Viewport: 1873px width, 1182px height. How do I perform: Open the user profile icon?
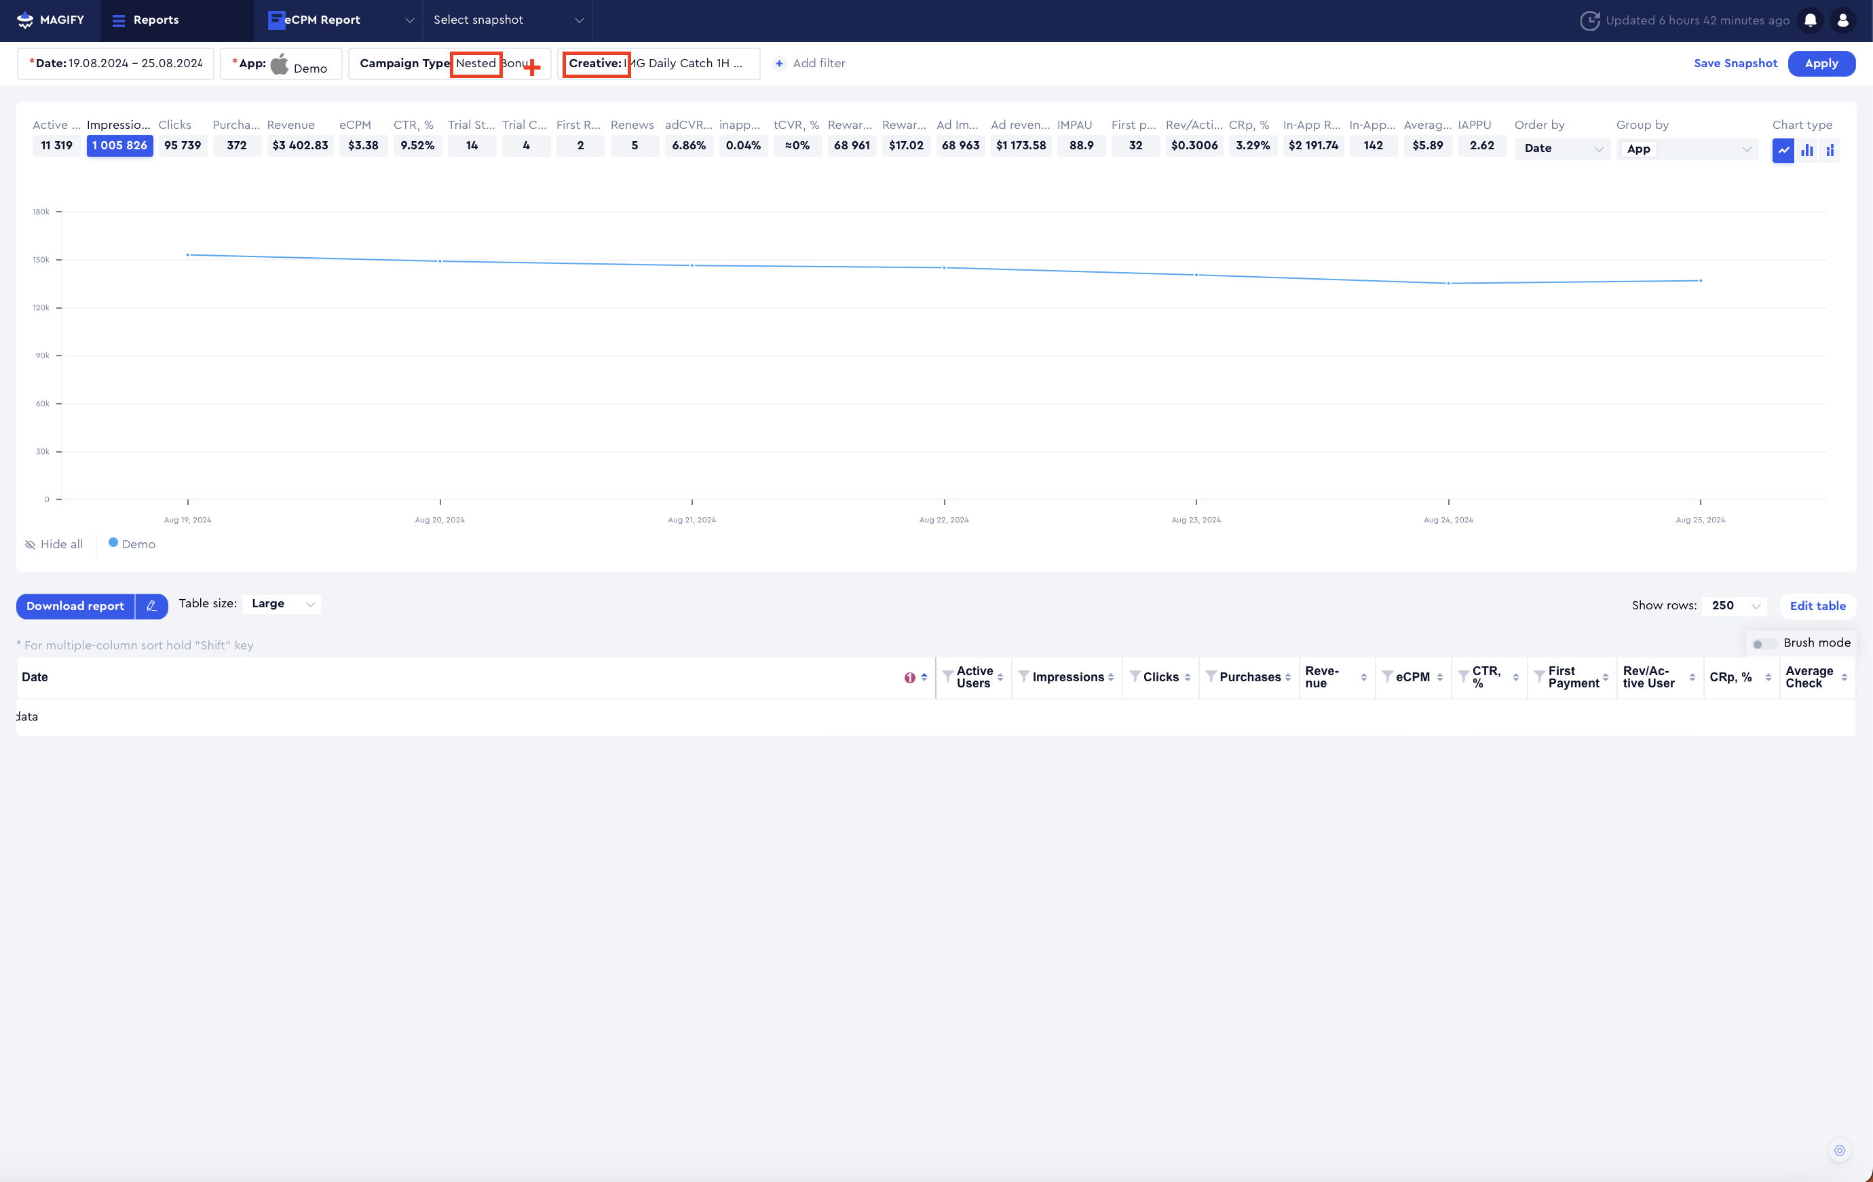tap(1842, 20)
